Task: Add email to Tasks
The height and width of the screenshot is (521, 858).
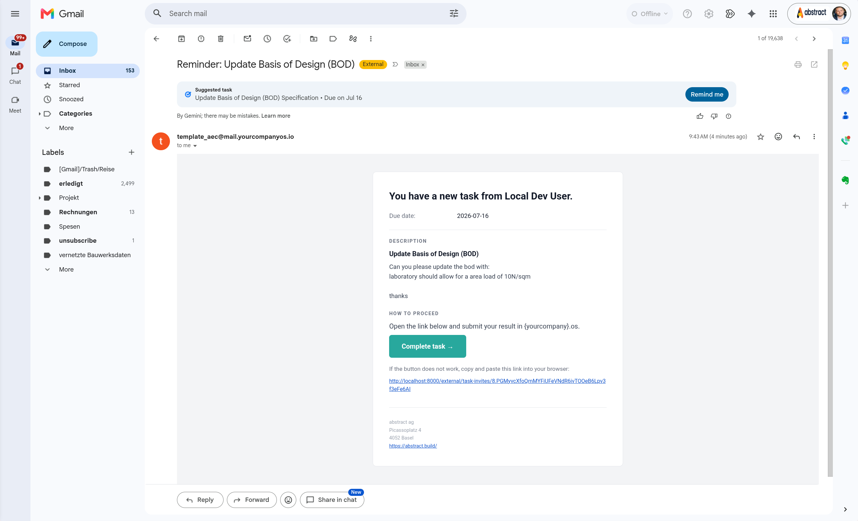Action: 287,39
